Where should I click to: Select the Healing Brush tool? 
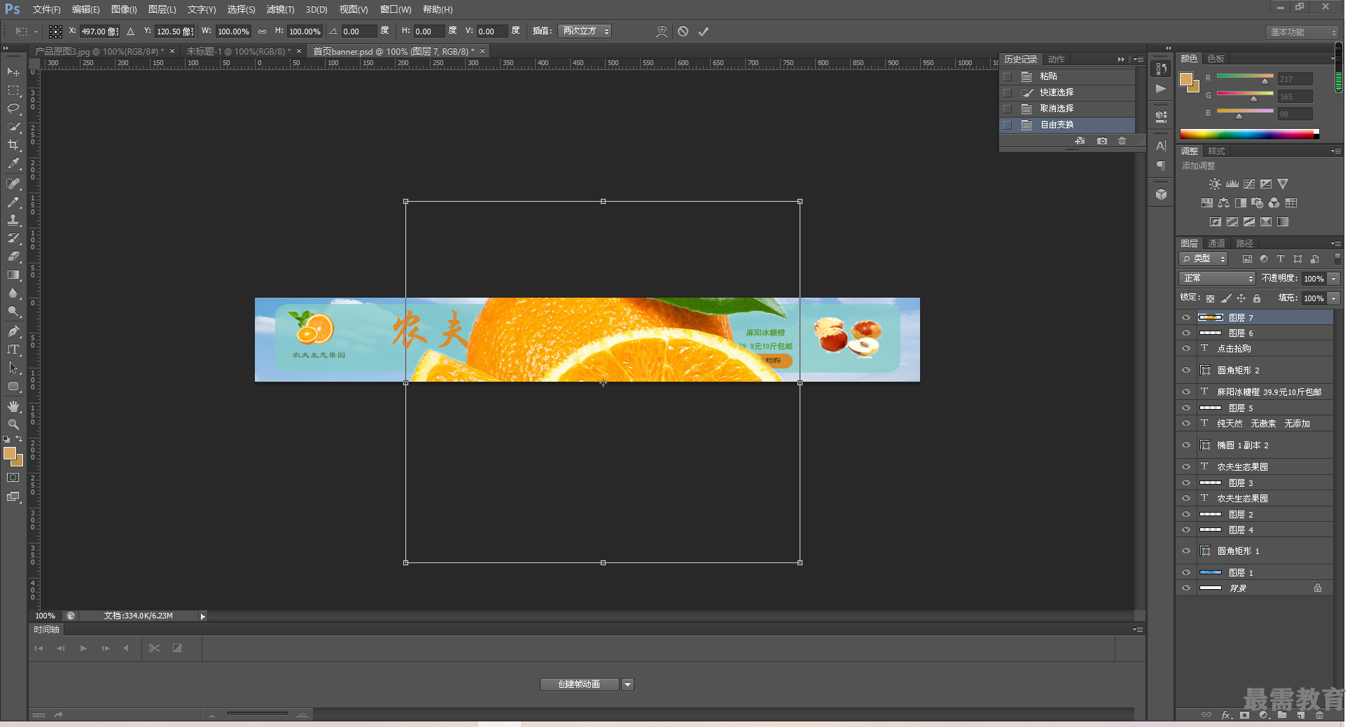[13, 184]
